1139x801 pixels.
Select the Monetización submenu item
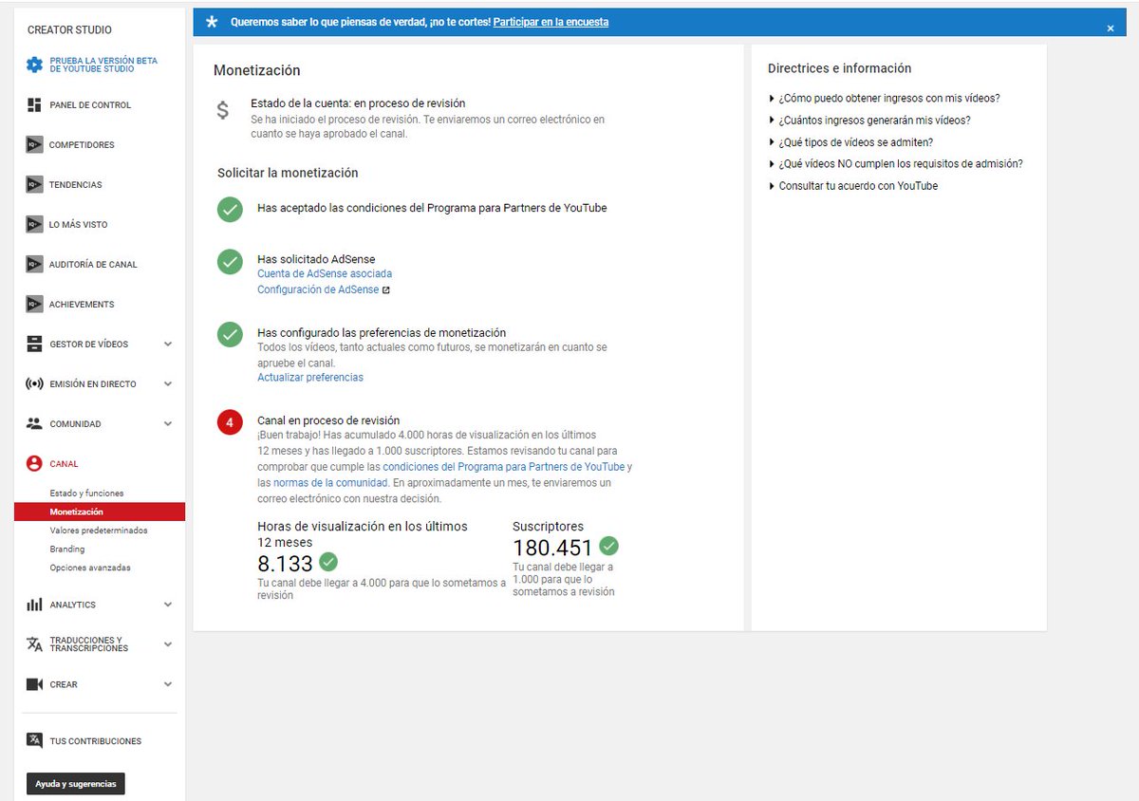coord(100,512)
